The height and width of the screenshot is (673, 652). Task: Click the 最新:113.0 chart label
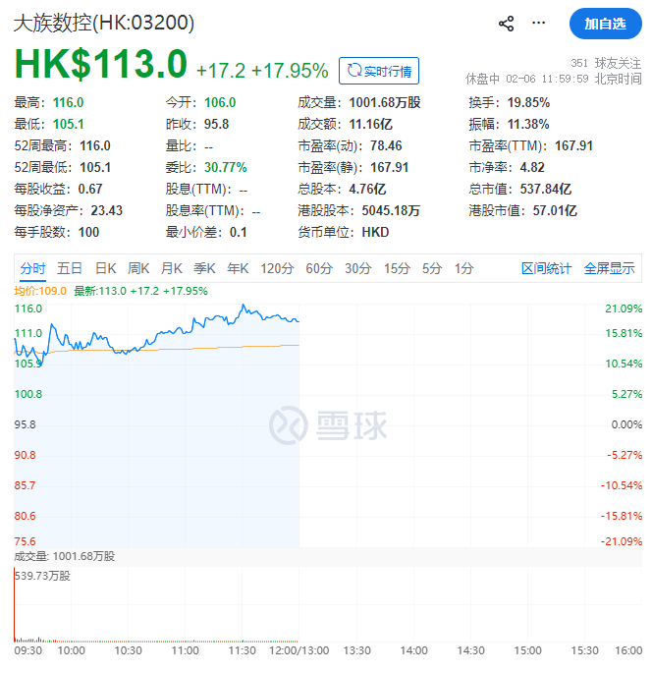(x=140, y=291)
